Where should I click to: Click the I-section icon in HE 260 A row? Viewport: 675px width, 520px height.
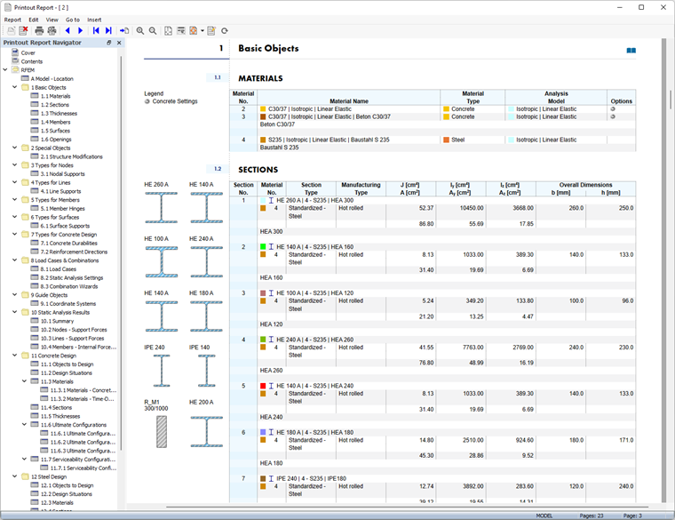pyautogui.click(x=271, y=200)
